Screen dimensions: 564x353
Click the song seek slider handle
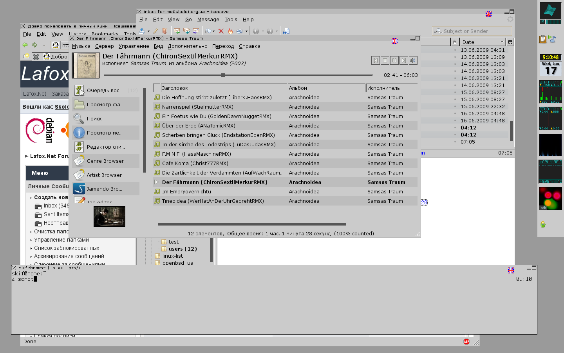click(x=223, y=75)
